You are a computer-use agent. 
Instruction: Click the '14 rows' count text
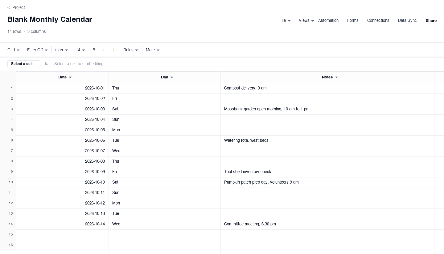click(x=14, y=31)
